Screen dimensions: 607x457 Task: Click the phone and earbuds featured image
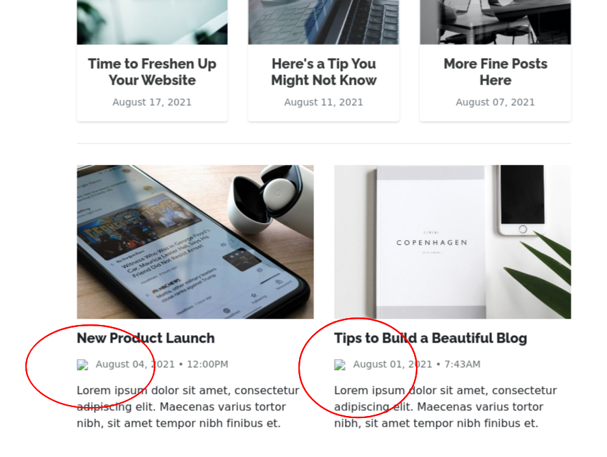(195, 242)
